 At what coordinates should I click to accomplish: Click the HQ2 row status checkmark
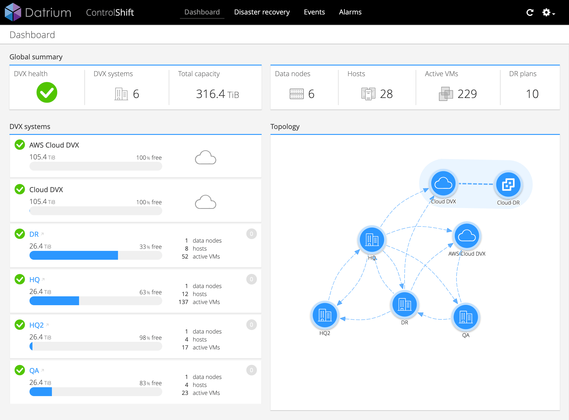click(20, 325)
